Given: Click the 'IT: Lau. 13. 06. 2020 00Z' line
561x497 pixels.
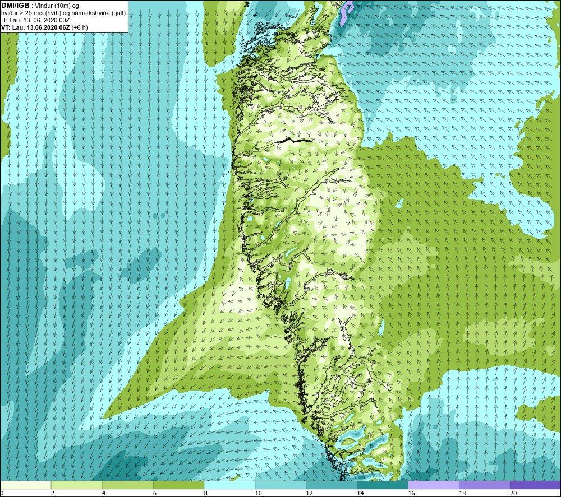Looking at the screenshot, I should pyautogui.click(x=35, y=20).
